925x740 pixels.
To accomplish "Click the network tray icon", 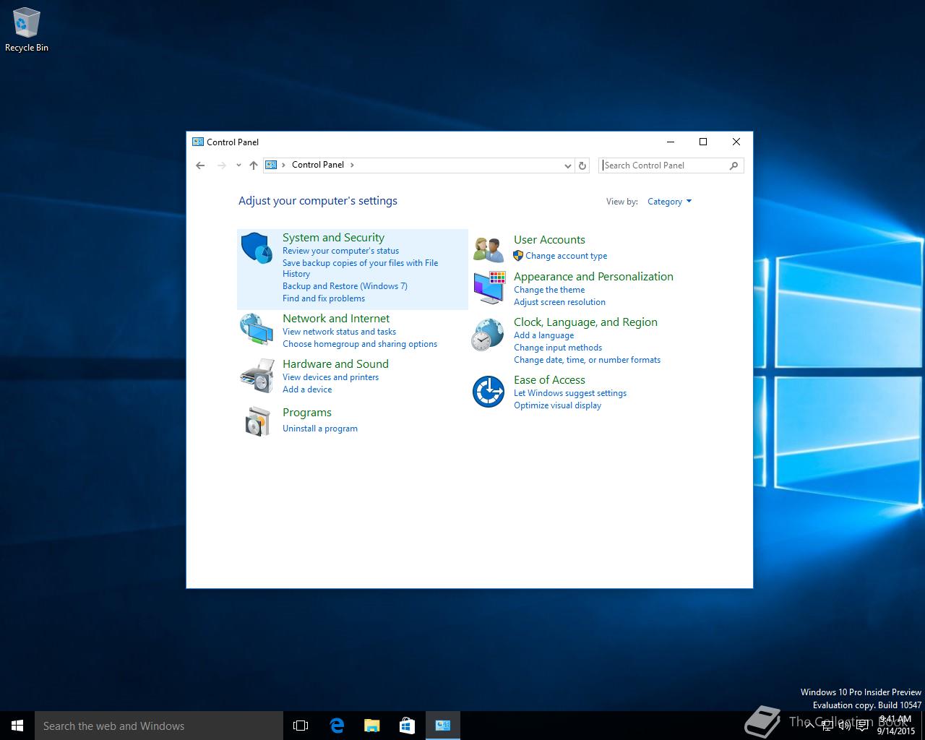I will point(827,726).
